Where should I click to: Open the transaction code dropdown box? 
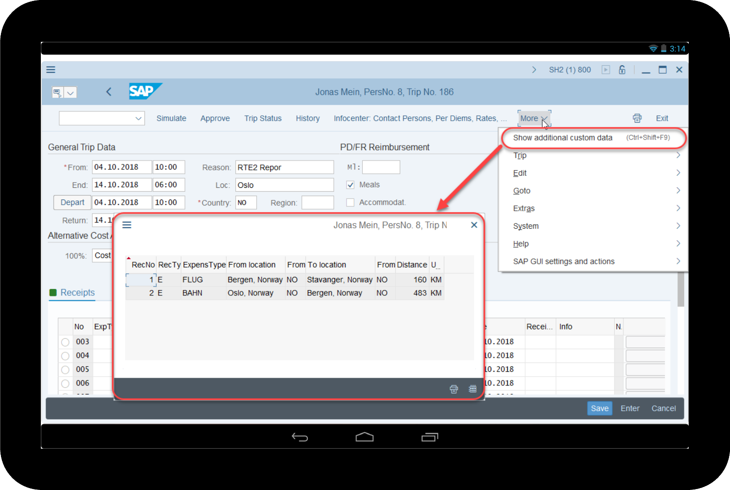point(102,118)
